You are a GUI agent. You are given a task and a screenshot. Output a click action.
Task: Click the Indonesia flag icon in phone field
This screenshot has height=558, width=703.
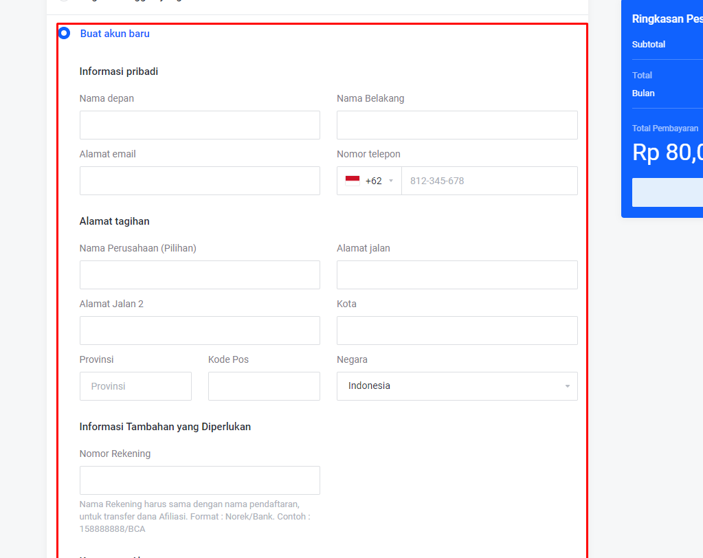point(353,181)
